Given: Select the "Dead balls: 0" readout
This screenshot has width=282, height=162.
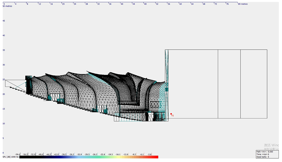Looking at the screenshot, I should coord(263,157).
